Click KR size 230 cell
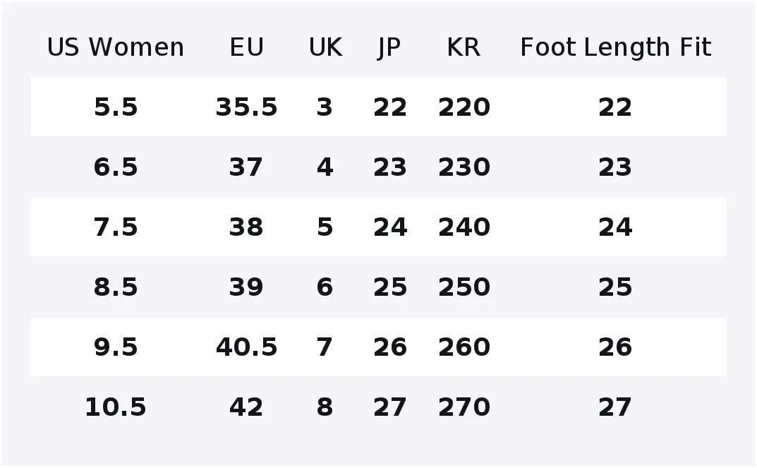The image size is (757, 468). click(464, 167)
